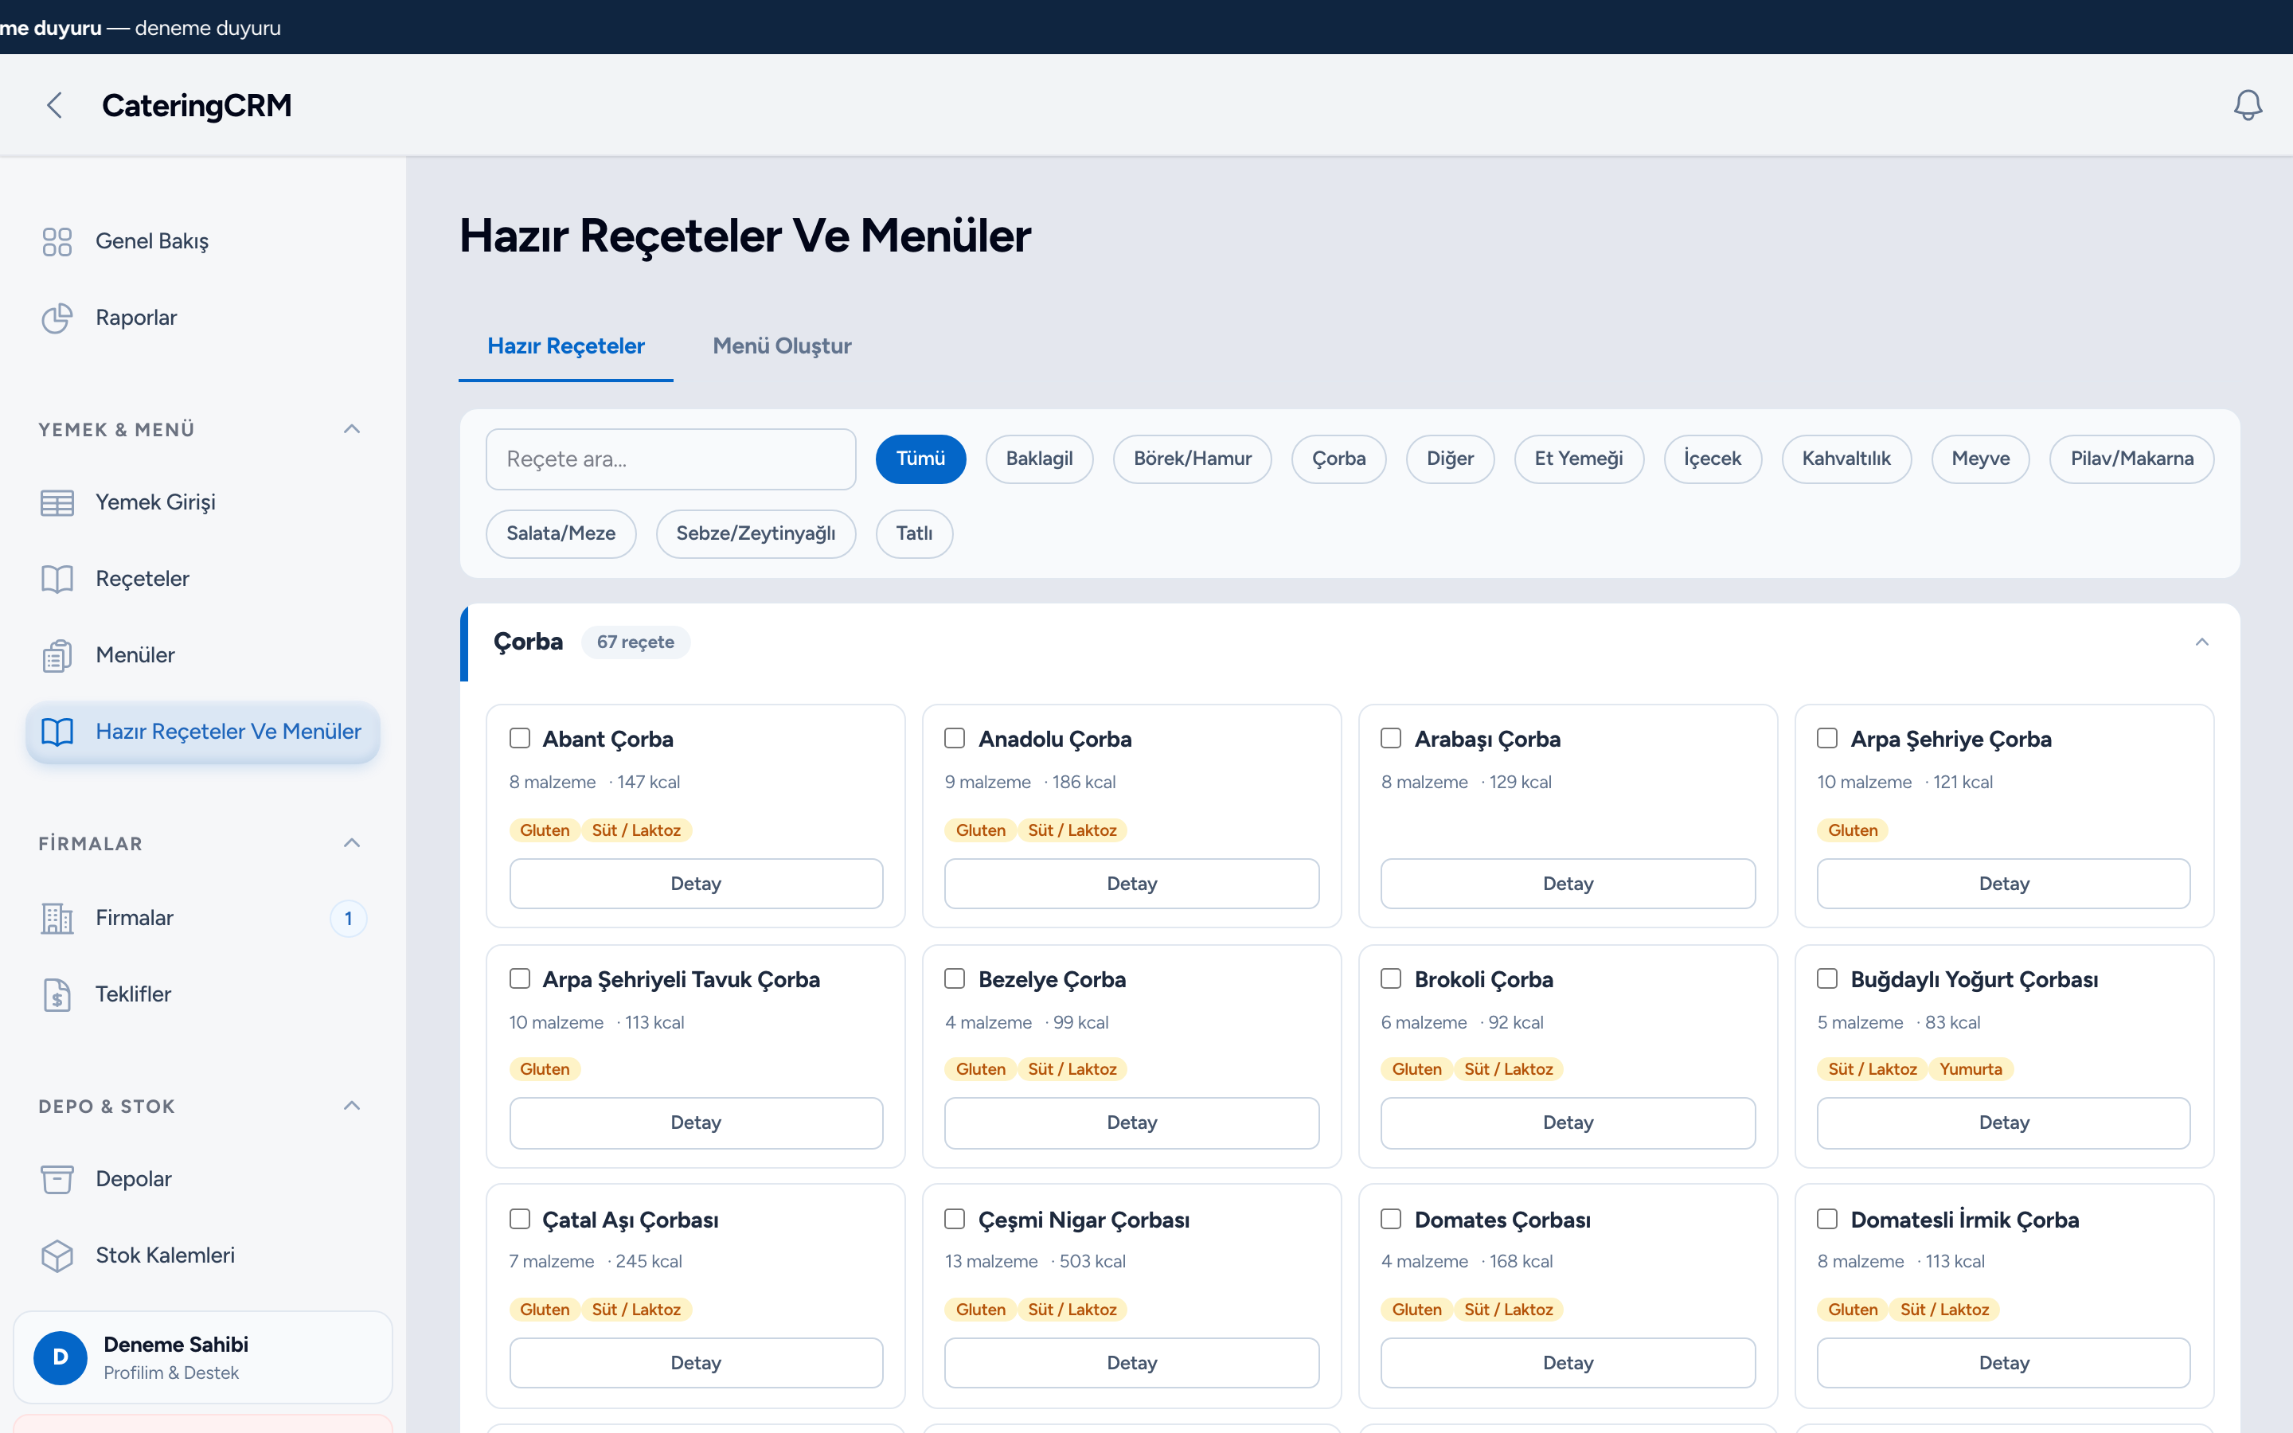
Task: Filter recipes by Kahvaltılık
Action: 1846,459
